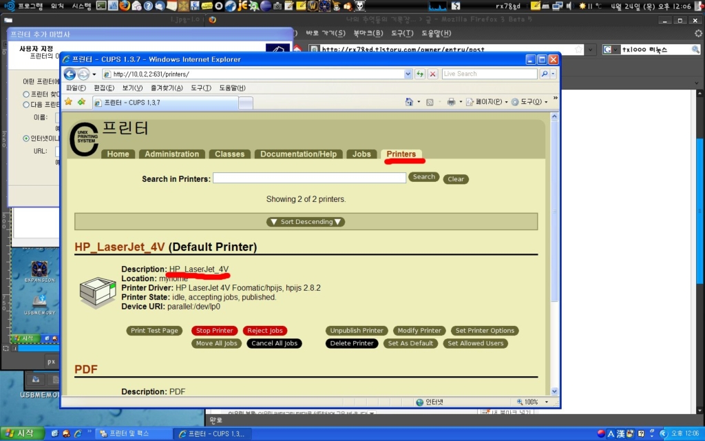Open the HP_LaserJet_4V printer heading link
This screenshot has width=705, height=441.
pyautogui.click(x=120, y=247)
